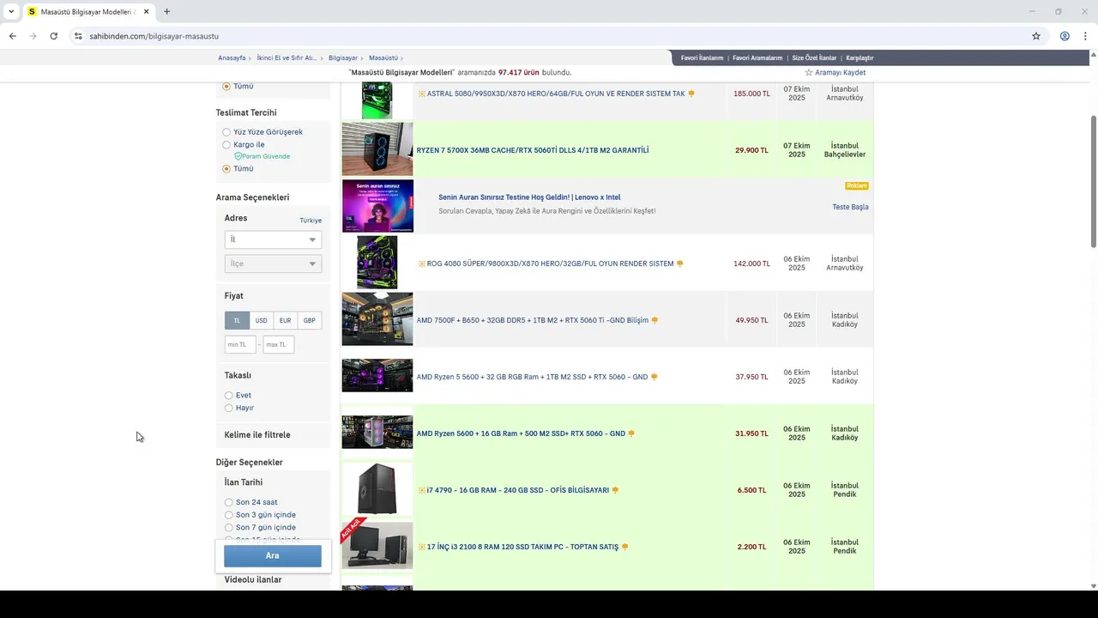The width and height of the screenshot is (1098, 618).
Task: Bookmark this page with the star icon
Action: (1036, 36)
